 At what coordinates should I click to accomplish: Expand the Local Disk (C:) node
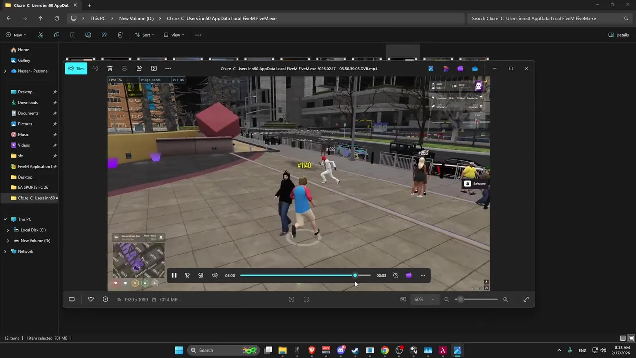tap(8, 230)
